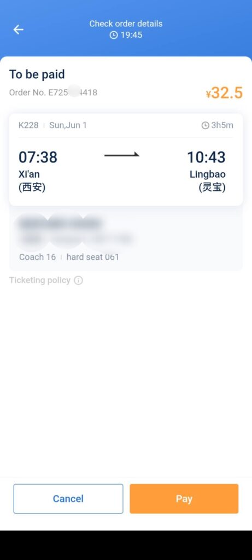252x560 pixels.
Task: Tap the Coach 16 hard seat details
Action: point(69,257)
